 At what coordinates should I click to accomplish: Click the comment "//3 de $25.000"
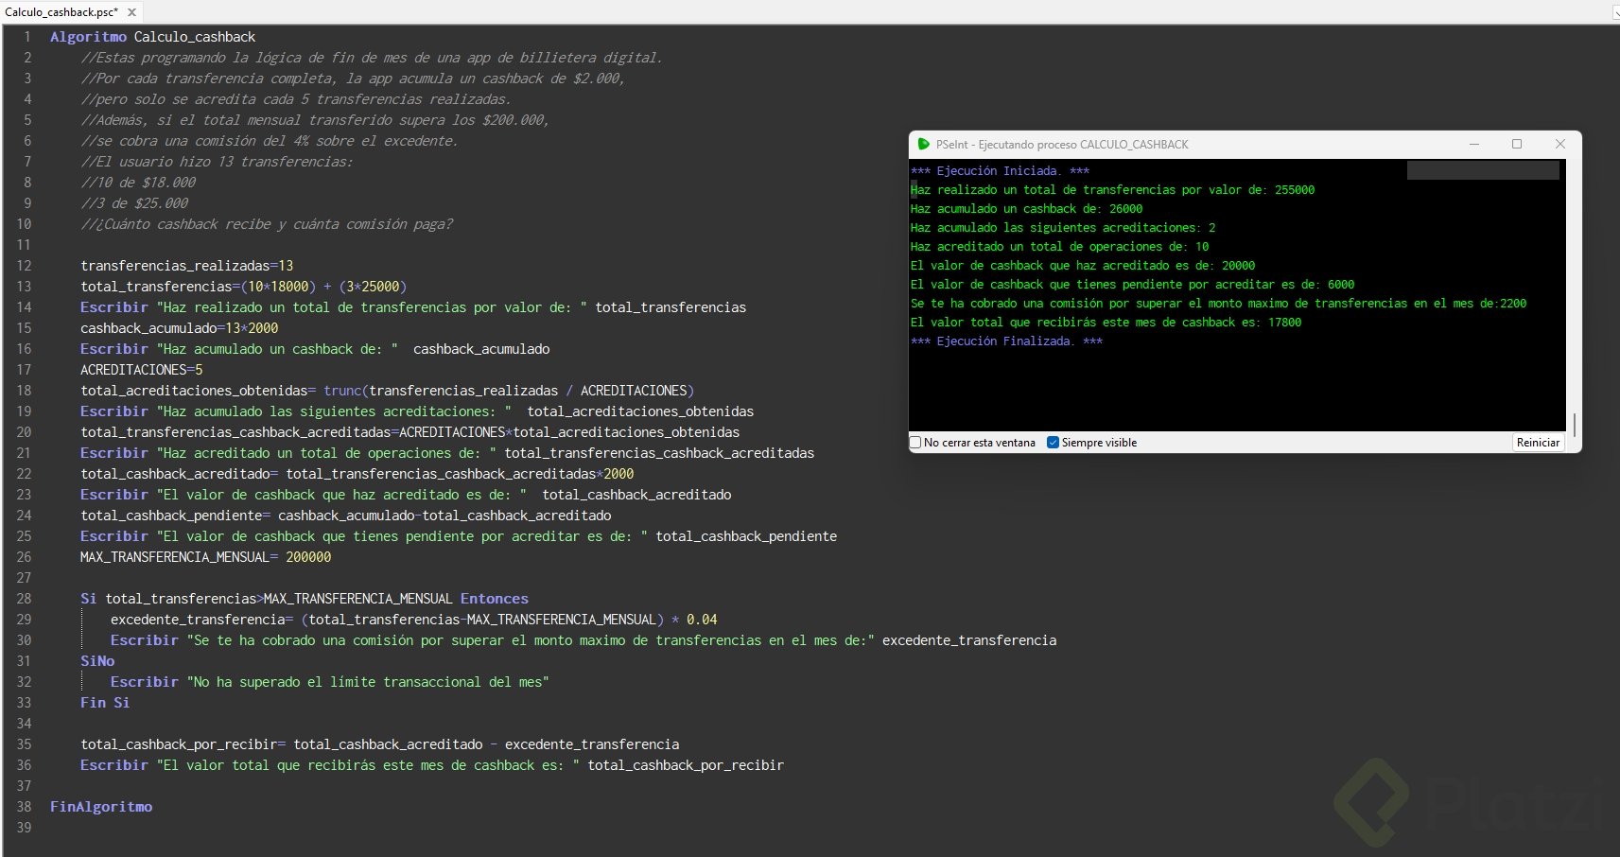(134, 203)
